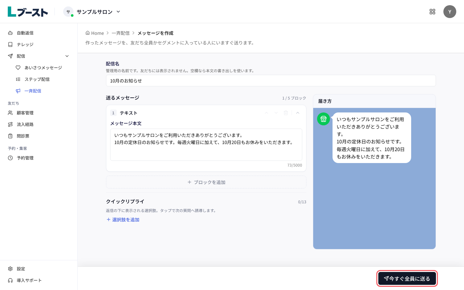Image resolution: width=464 pixels, height=290 pixels.
Task: Click the headset icon beside 導入サポート
Action: click(10, 280)
